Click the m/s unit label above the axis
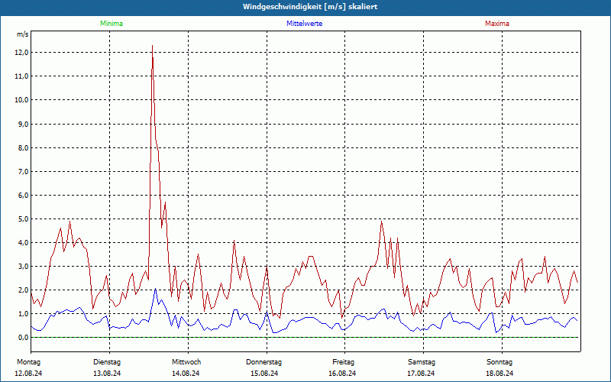Screen dimensions: 611x382 pyautogui.click(x=23, y=34)
